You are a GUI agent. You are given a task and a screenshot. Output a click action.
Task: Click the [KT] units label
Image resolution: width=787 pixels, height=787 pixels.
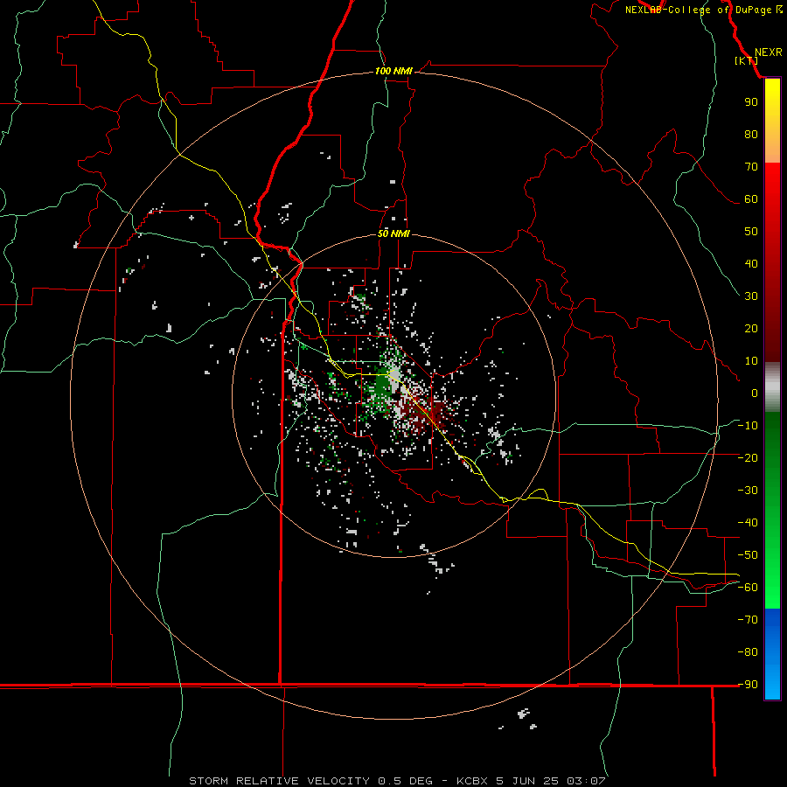pos(747,60)
